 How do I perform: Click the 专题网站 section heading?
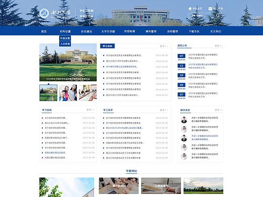click(x=131, y=171)
